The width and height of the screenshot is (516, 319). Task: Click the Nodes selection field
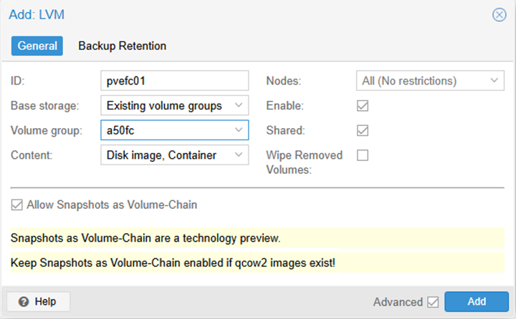click(419, 82)
